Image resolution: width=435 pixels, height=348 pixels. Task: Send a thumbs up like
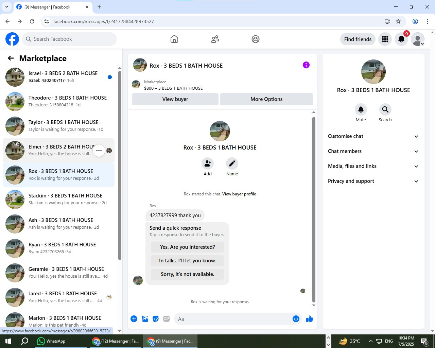pos(310,319)
